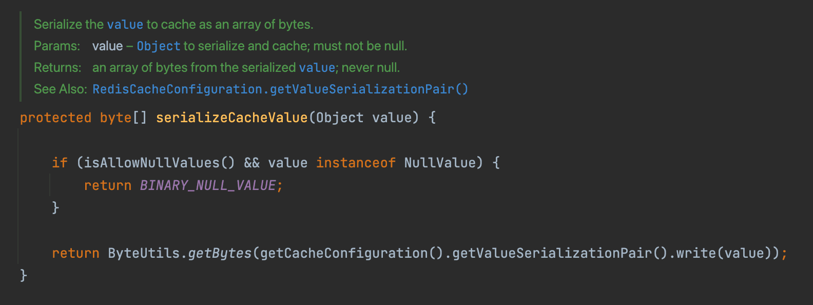Click the if keyword

click(60, 163)
